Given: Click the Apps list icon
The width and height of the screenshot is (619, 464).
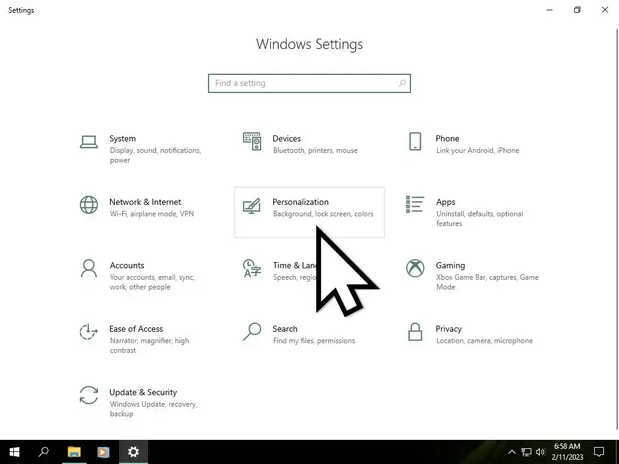Looking at the screenshot, I should (x=415, y=204).
